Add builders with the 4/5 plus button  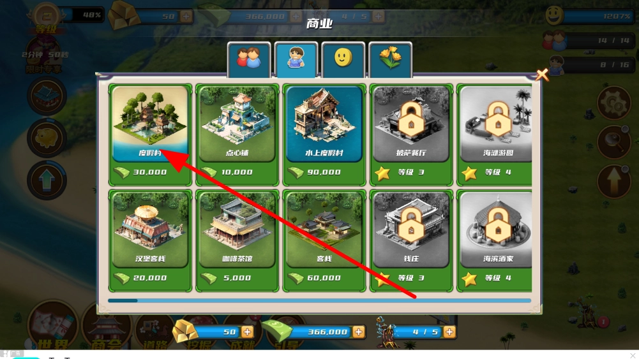(449, 332)
